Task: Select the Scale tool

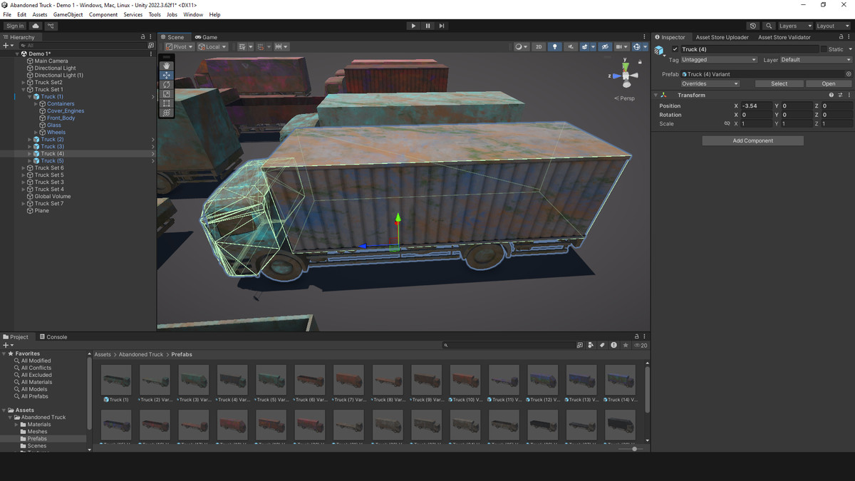Action: point(167,93)
